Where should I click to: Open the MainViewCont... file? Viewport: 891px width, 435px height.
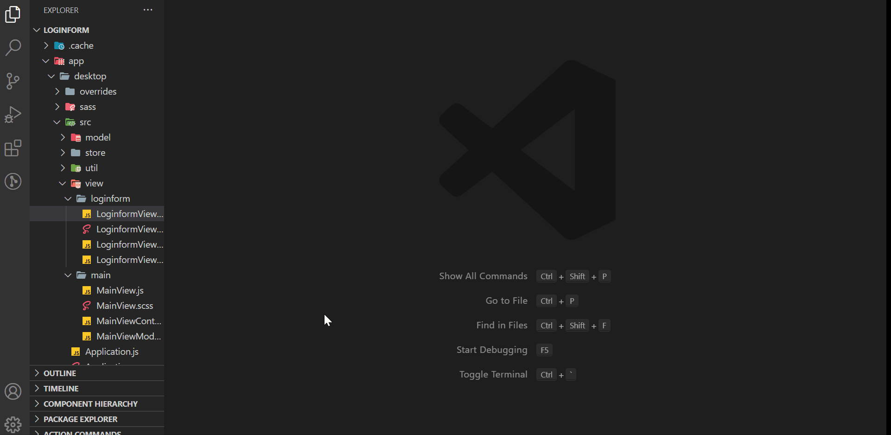[x=97, y=321]
